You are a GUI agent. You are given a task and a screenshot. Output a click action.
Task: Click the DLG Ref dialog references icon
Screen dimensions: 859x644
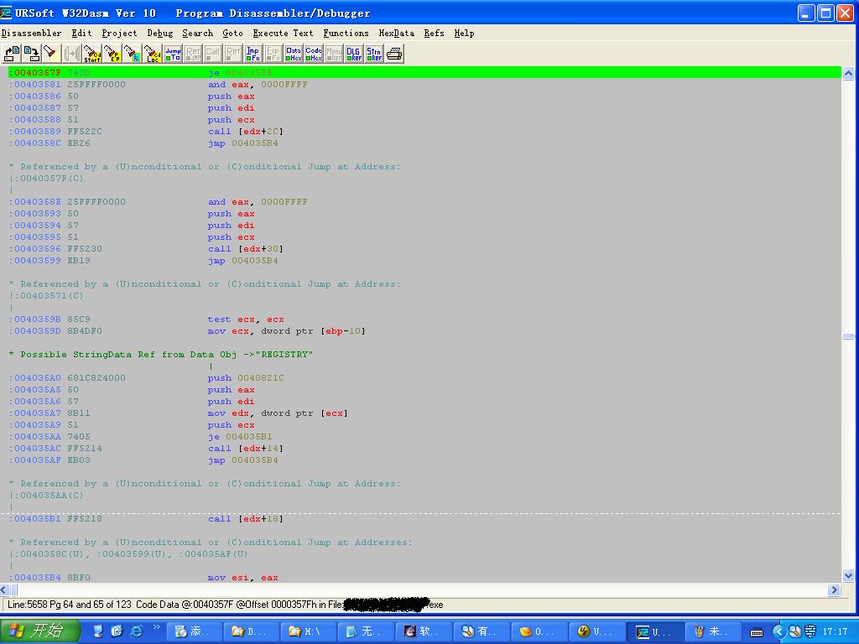tap(354, 53)
